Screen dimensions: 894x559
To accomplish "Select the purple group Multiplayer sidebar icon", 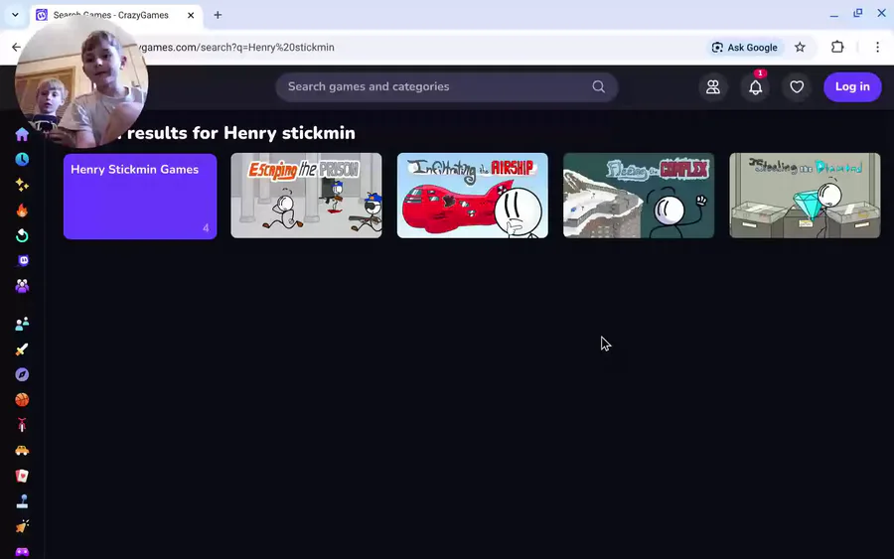I will click(x=22, y=286).
